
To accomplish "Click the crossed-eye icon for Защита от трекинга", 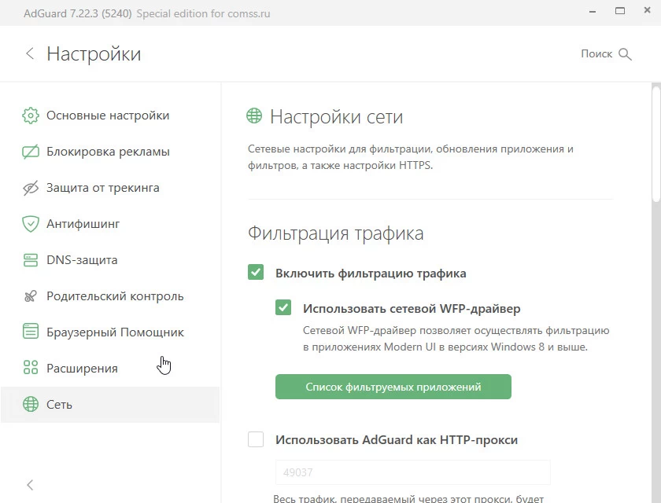I will (x=31, y=188).
